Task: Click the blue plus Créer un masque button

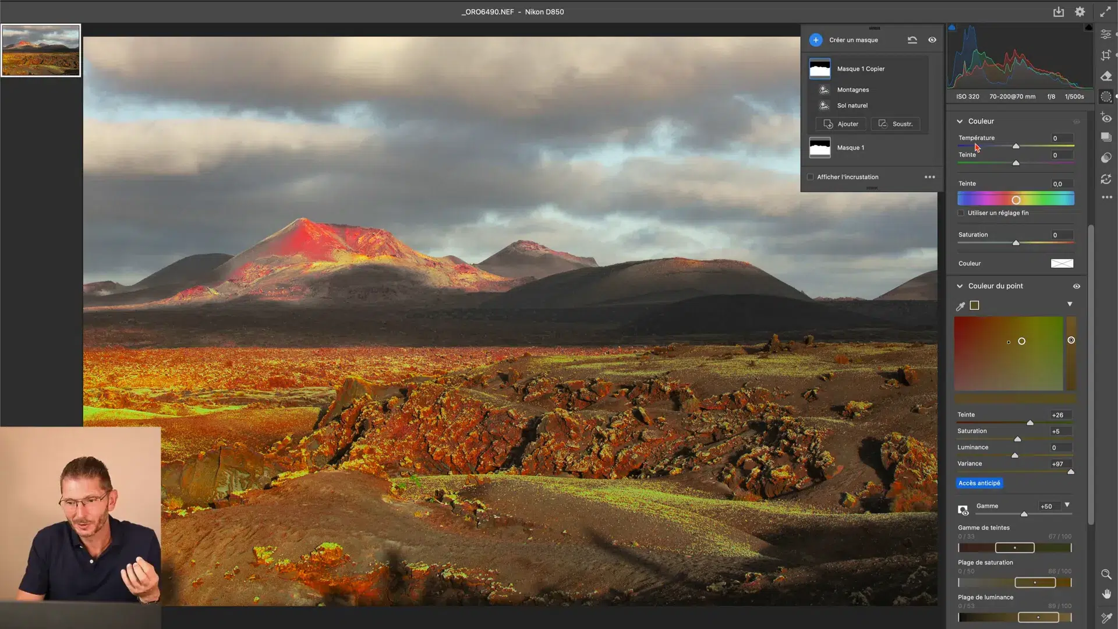Action: [x=816, y=40]
